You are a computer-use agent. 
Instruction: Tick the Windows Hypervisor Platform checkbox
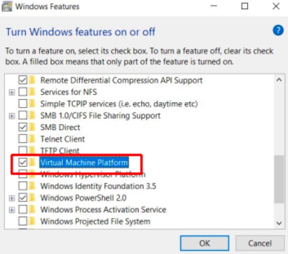pyautogui.click(x=22, y=174)
